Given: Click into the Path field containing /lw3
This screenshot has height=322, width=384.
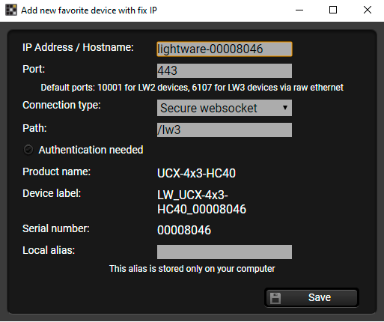Looking at the screenshot, I should 225,130.
